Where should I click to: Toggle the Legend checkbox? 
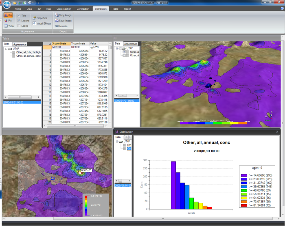click(x=19, y=20)
